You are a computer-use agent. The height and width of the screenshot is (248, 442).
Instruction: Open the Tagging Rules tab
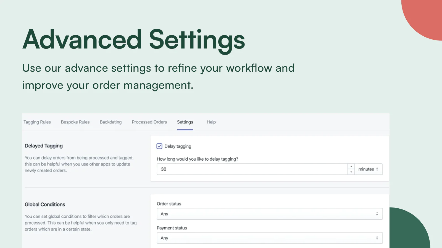click(37, 122)
